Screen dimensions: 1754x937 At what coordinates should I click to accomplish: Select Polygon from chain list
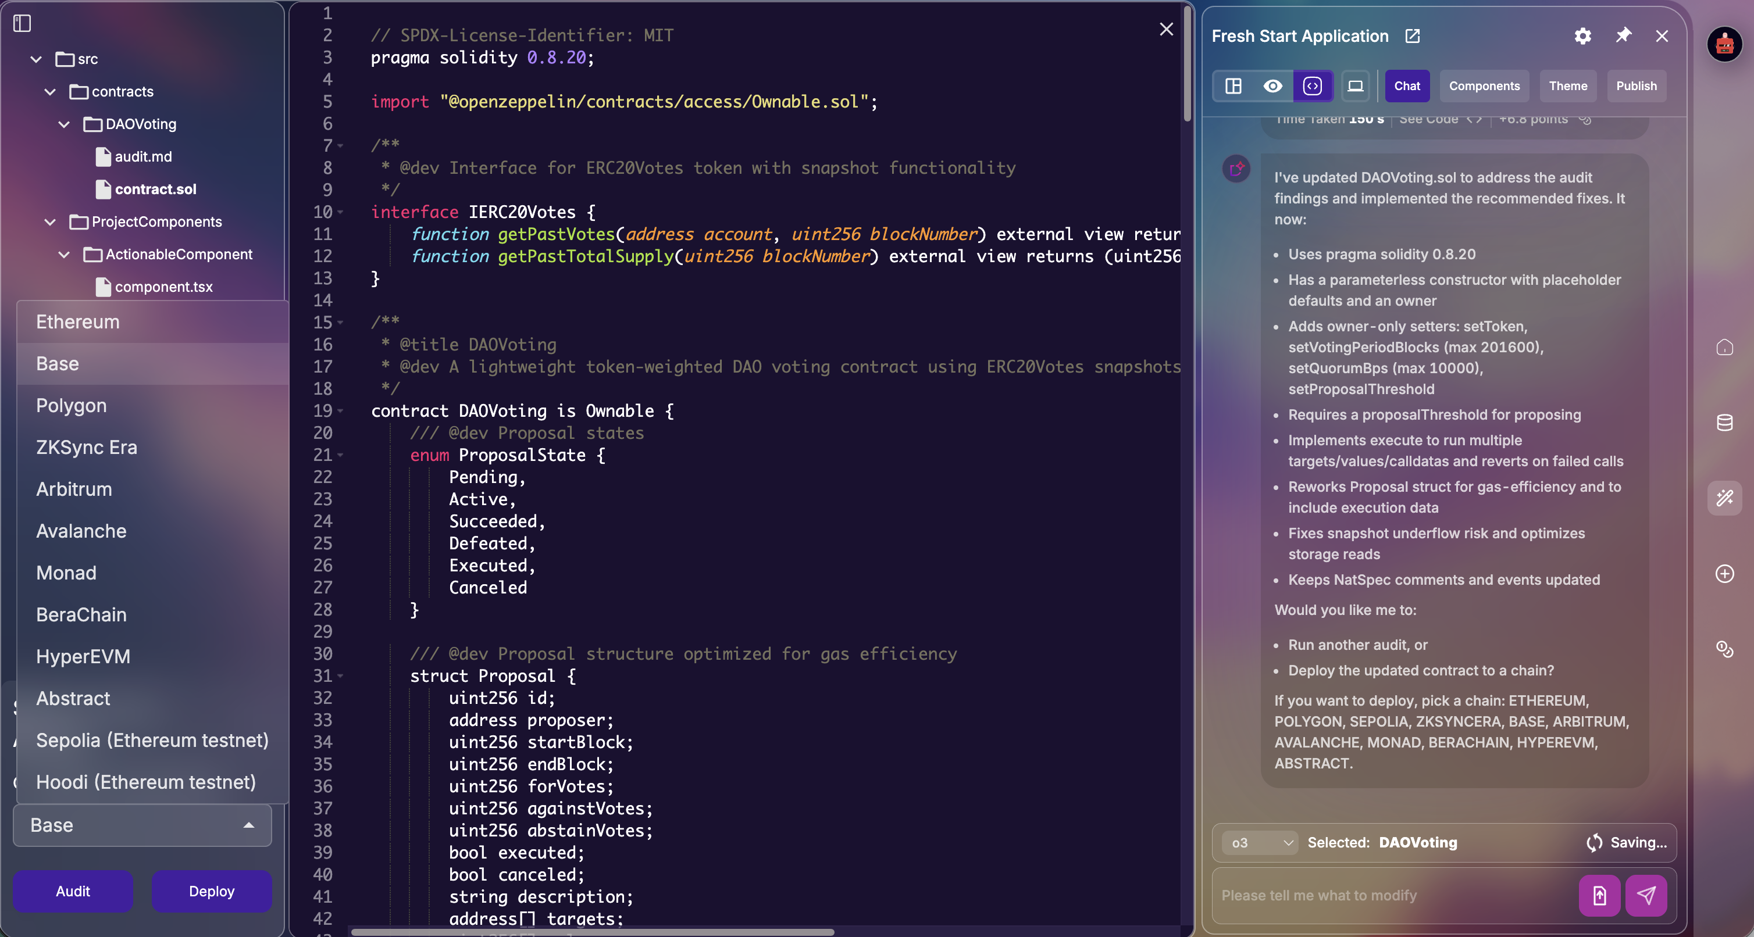(72, 406)
